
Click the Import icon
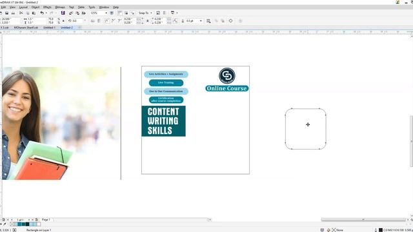[71, 13]
